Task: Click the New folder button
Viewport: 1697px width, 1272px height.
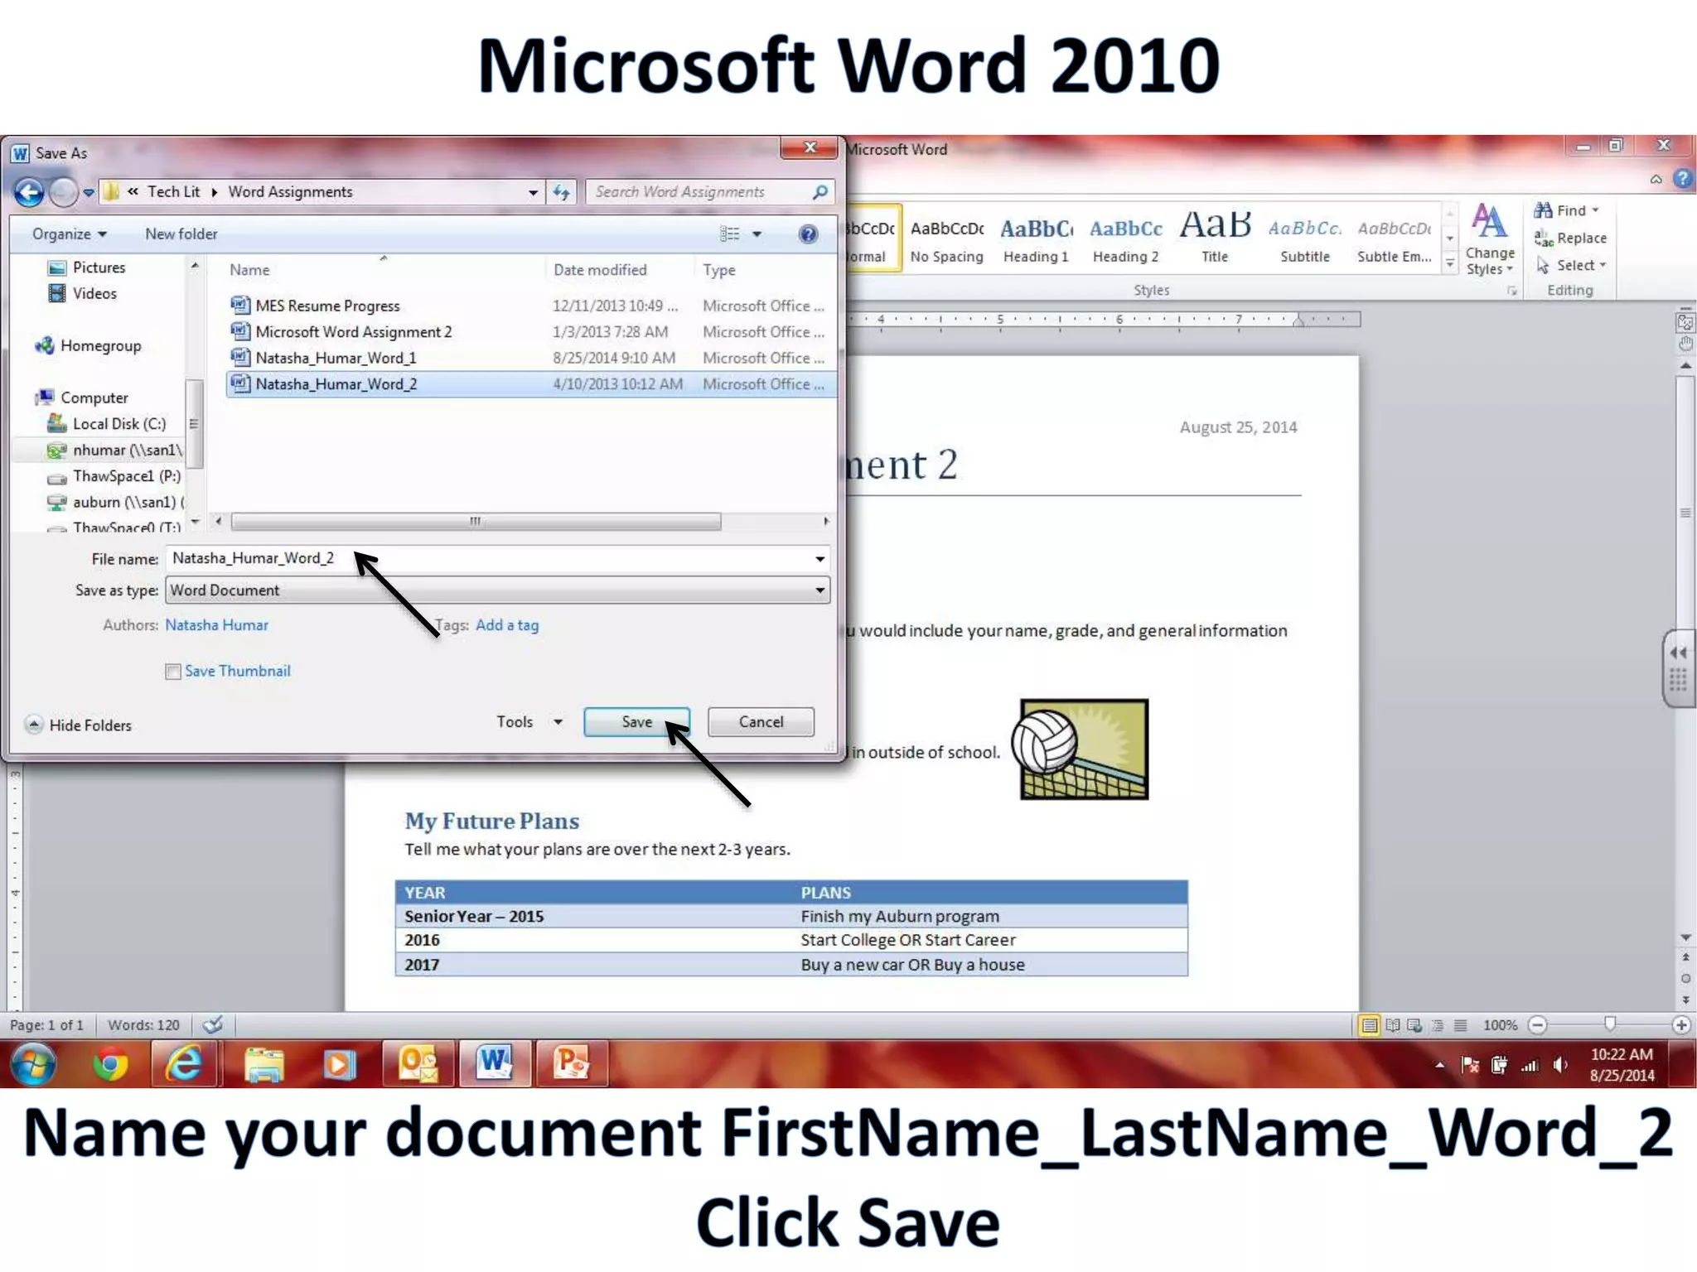Action: (181, 234)
